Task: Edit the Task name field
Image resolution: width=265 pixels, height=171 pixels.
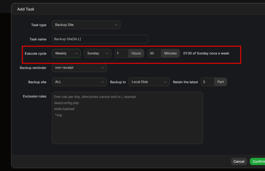Action: point(100,39)
